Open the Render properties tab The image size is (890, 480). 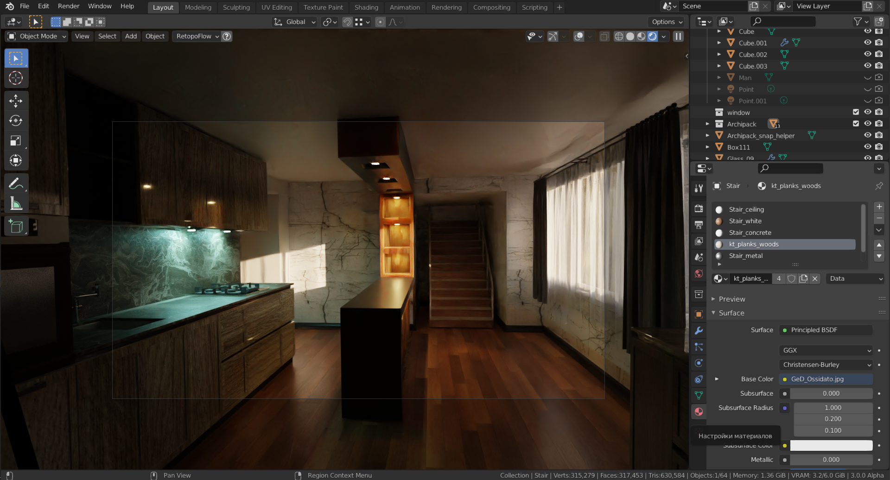(699, 208)
